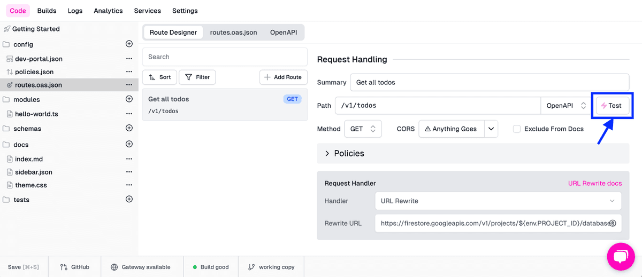Switch to the routes.oas.json tab
The width and height of the screenshot is (642, 277).
coord(233,33)
